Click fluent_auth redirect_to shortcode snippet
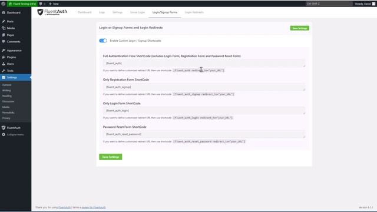Screen dimensions: 377x212 point(199,71)
